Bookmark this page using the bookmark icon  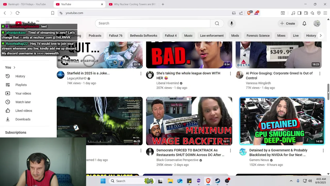coord(53,13)
